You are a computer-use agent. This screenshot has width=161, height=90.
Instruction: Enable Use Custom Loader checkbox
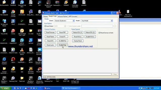tap(68, 26)
